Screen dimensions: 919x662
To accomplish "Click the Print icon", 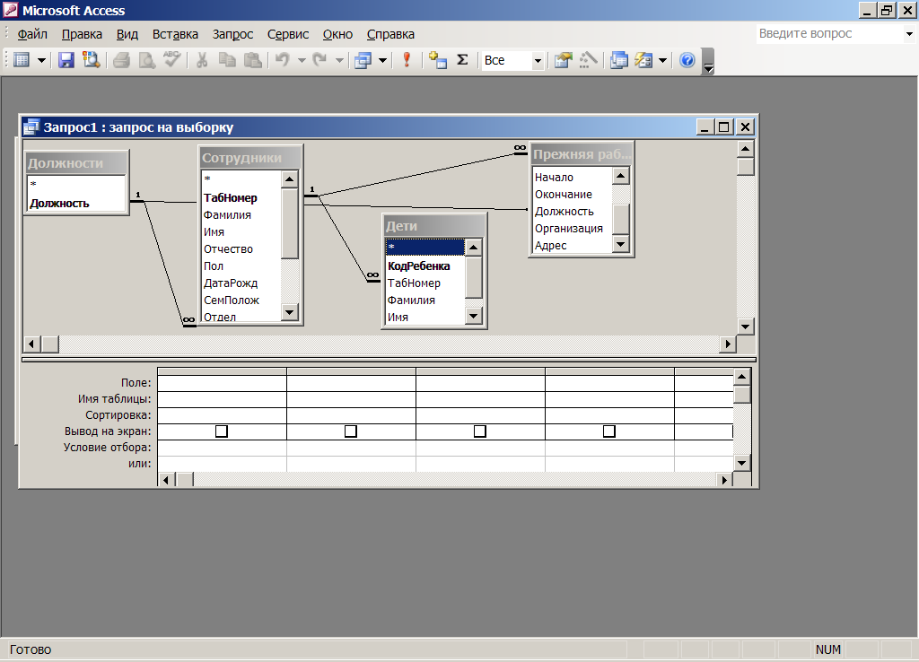I will 121,60.
